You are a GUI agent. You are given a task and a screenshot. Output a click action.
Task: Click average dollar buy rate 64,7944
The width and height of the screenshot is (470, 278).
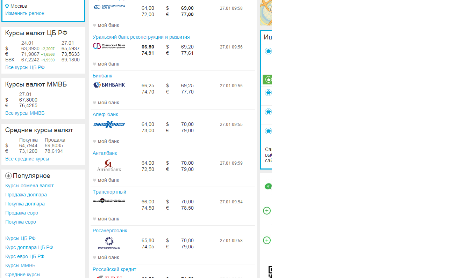pyautogui.click(x=28, y=145)
